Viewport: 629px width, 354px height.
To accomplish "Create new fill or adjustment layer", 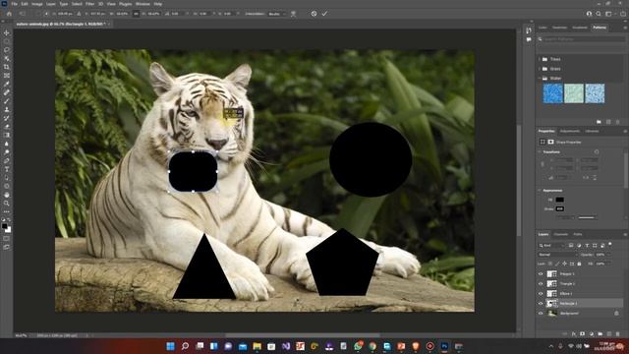I will (x=592, y=334).
